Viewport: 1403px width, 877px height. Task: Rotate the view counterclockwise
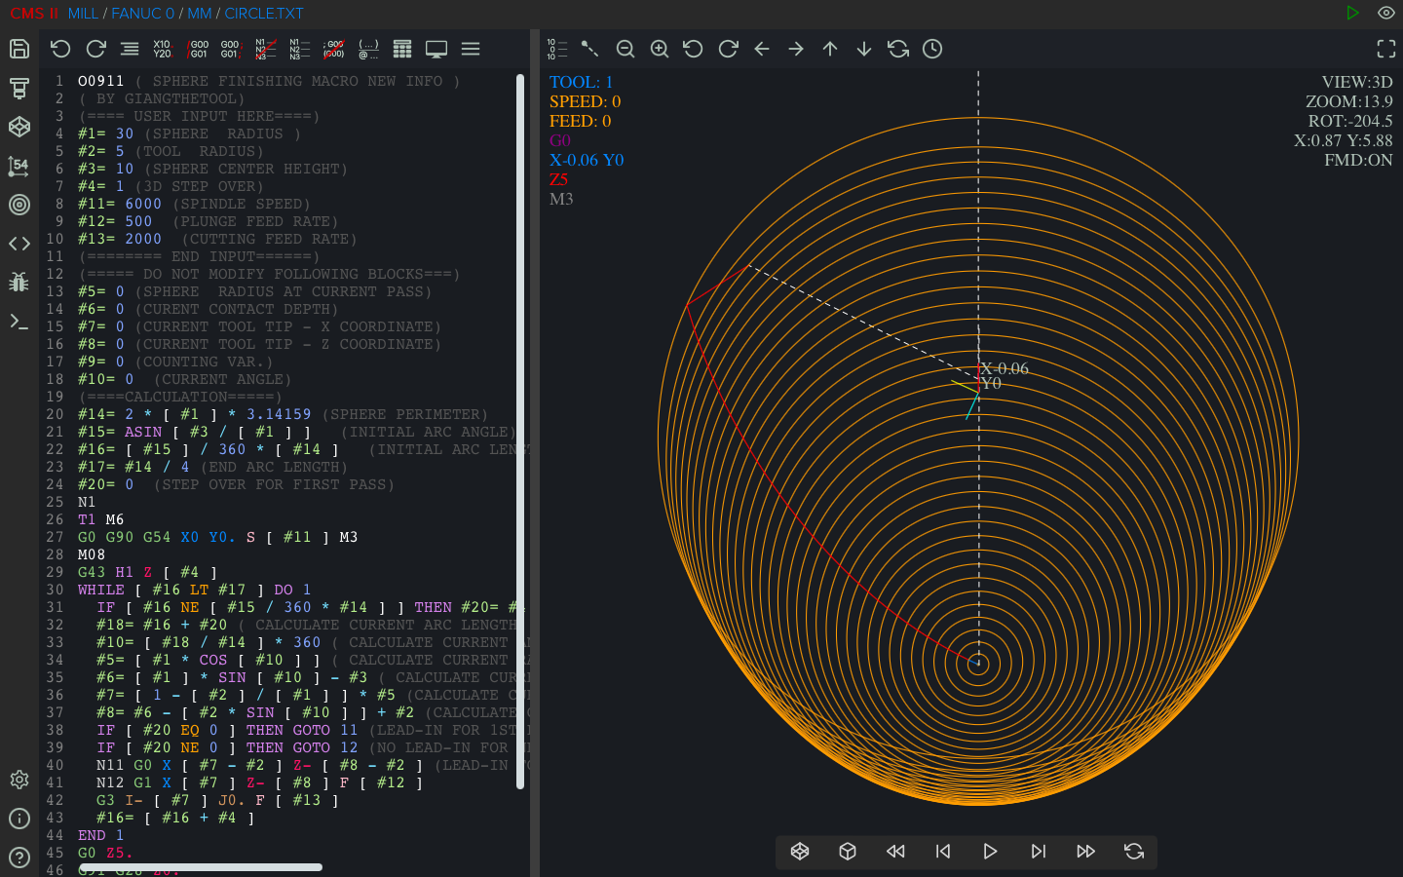coord(693,49)
